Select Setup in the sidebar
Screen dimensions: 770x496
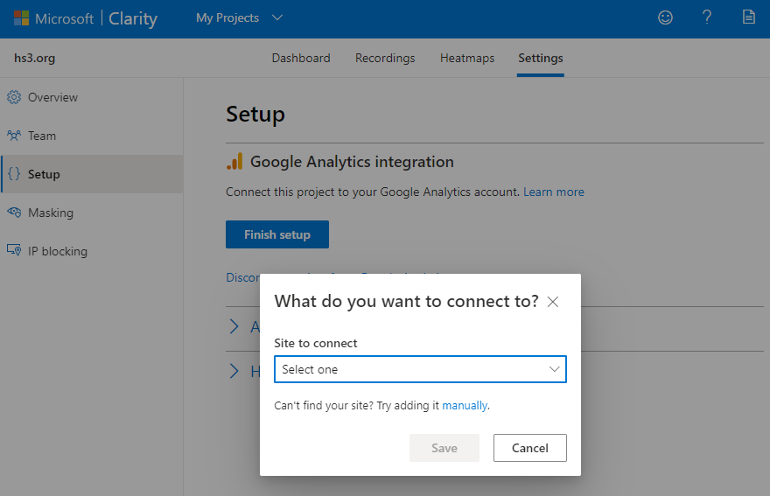point(93,174)
